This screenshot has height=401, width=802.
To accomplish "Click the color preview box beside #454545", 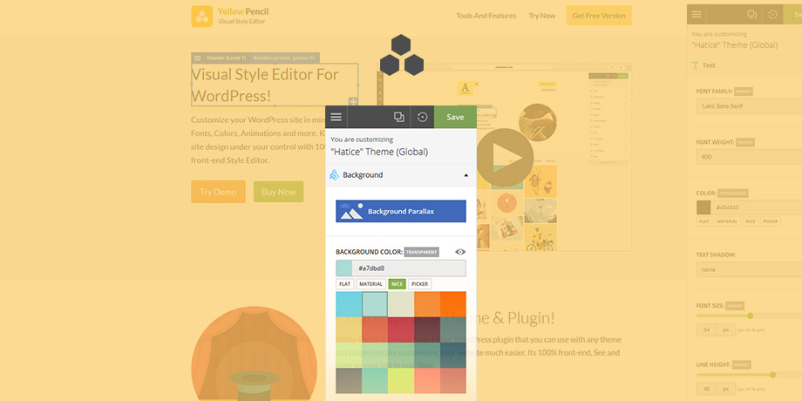I will 703,207.
